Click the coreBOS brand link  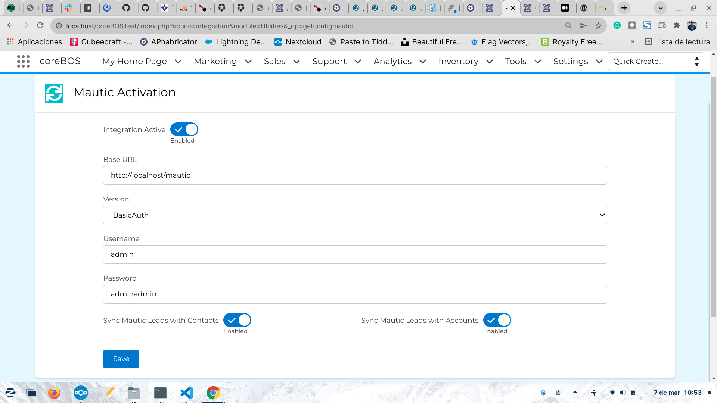pos(60,61)
